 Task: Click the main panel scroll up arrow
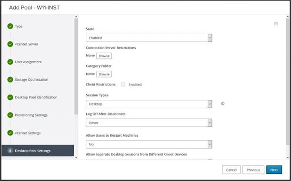click(288, 17)
